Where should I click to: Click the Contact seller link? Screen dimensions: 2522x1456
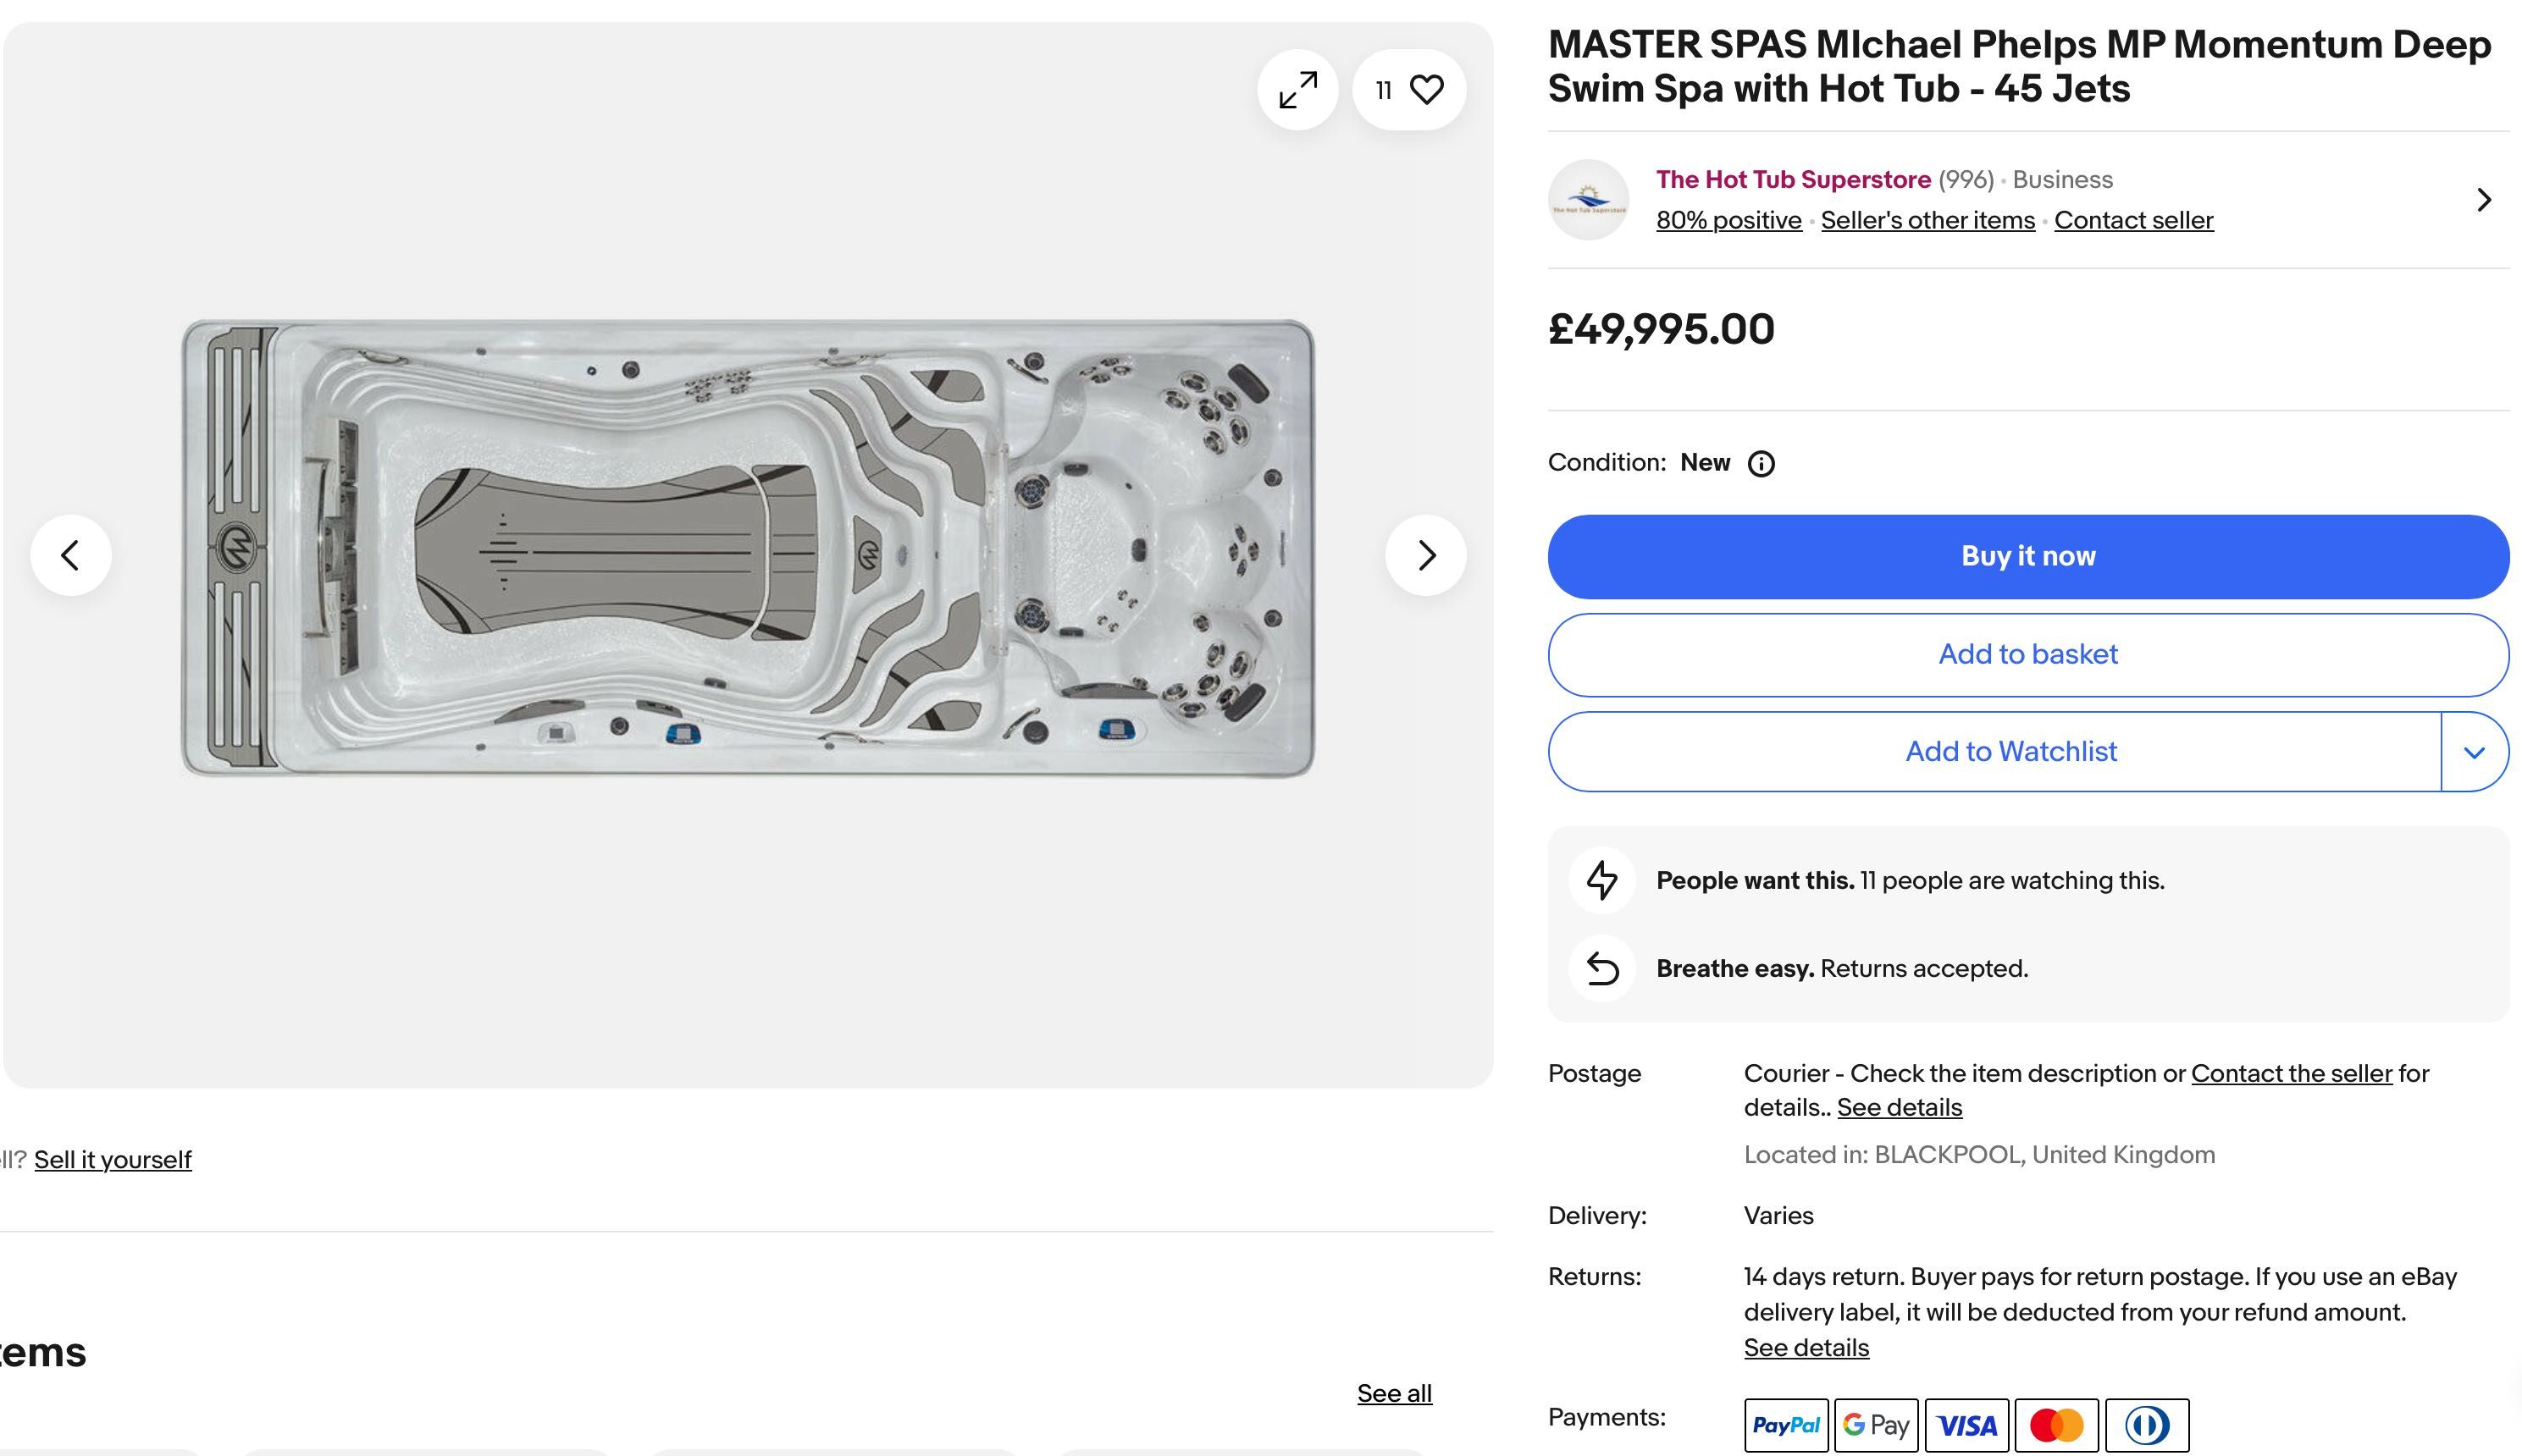pos(2132,220)
